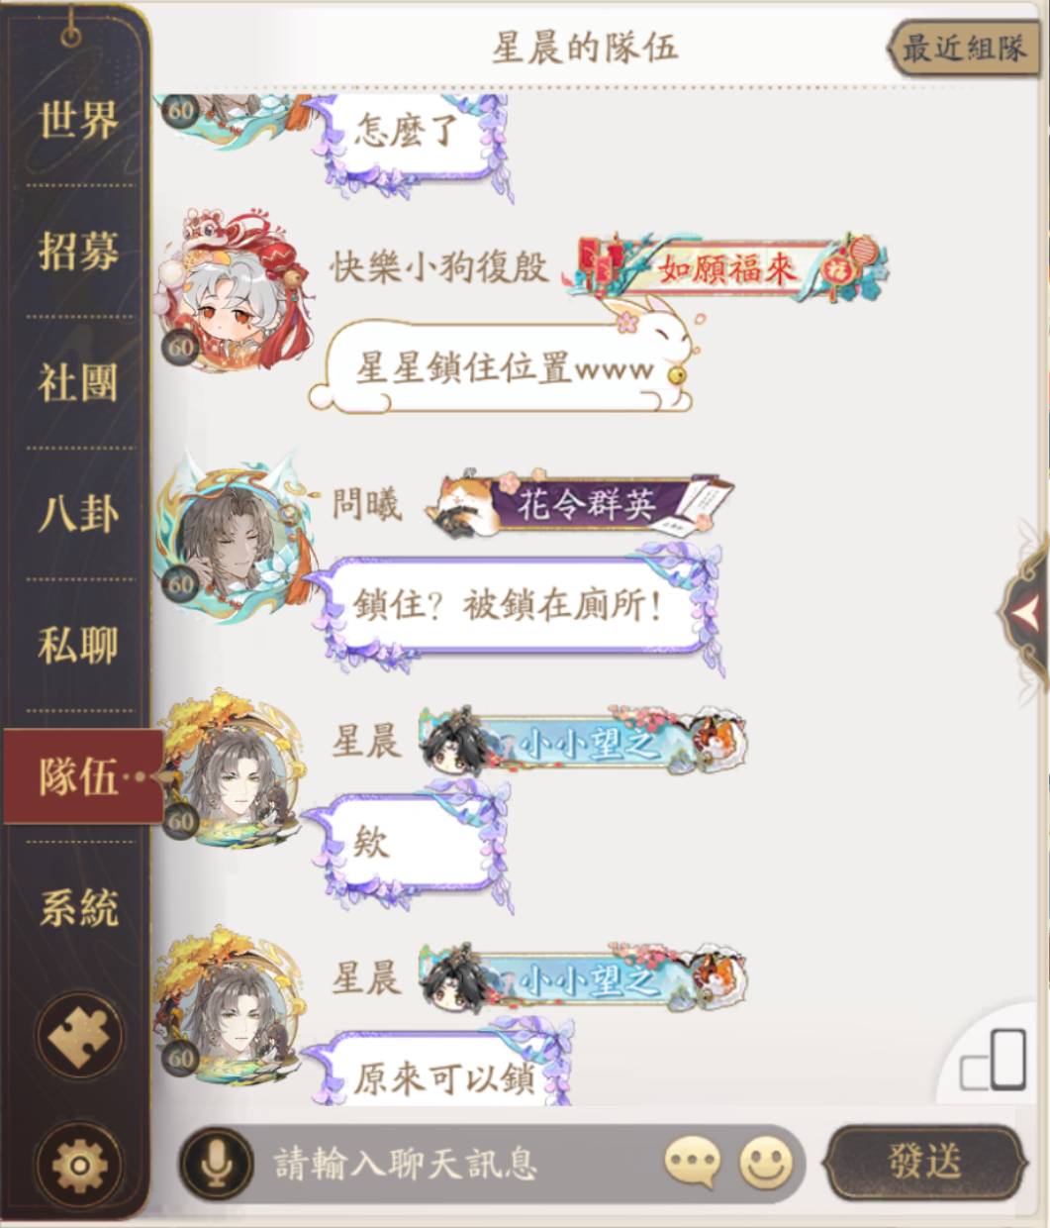Go to the 私聊 private chat tab
This screenshot has width=1050, height=1228.
pyautogui.click(x=77, y=646)
